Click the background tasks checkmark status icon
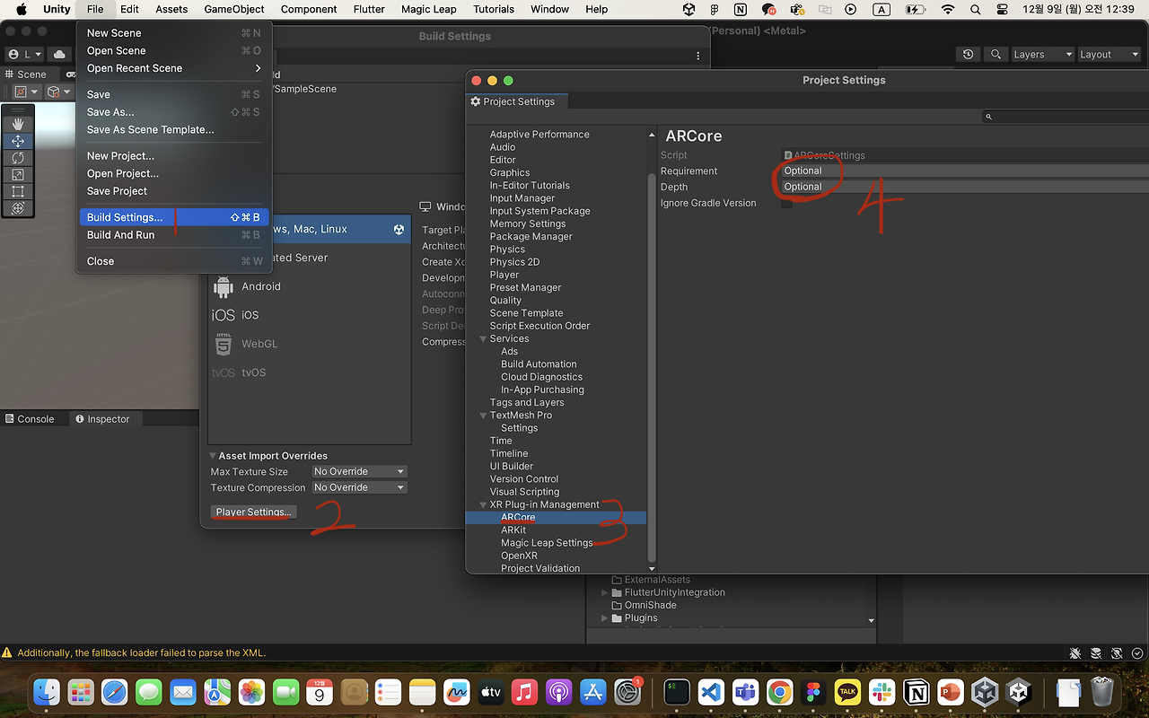The width and height of the screenshot is (1149, 718). (1137, 653)
